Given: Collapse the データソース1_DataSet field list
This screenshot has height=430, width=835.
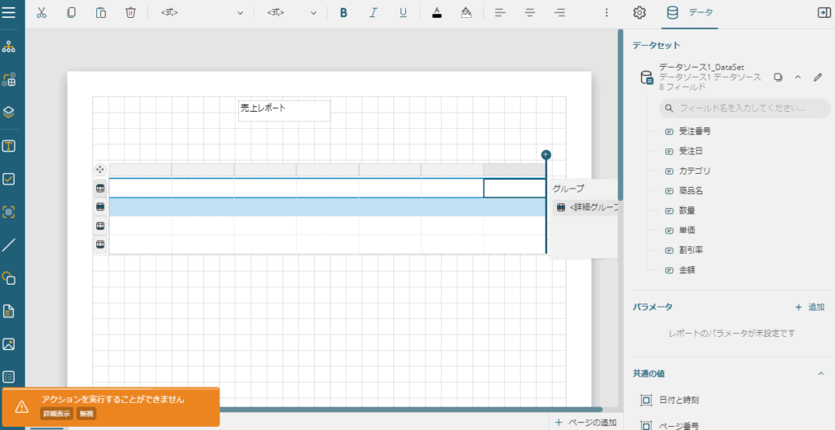Looking at the screenshot, I should [797, 78].
